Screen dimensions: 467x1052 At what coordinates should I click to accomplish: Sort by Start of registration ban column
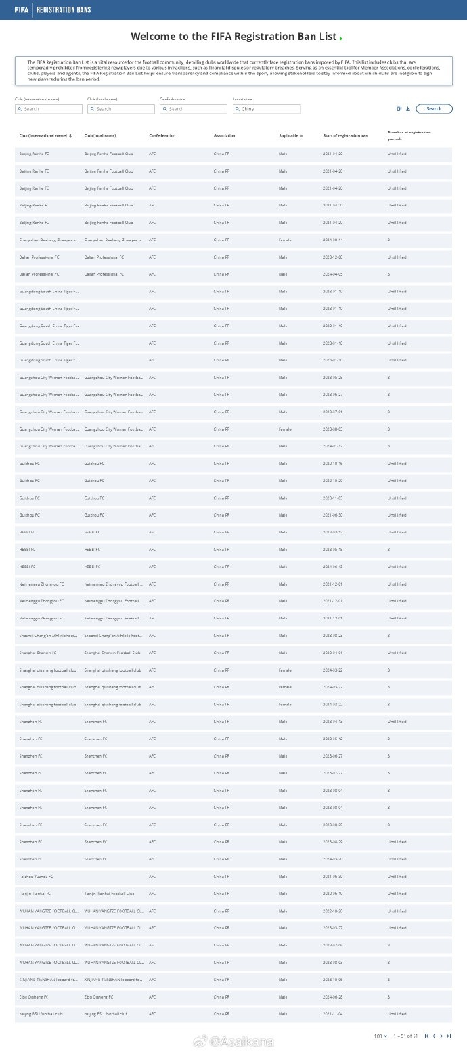345,136
